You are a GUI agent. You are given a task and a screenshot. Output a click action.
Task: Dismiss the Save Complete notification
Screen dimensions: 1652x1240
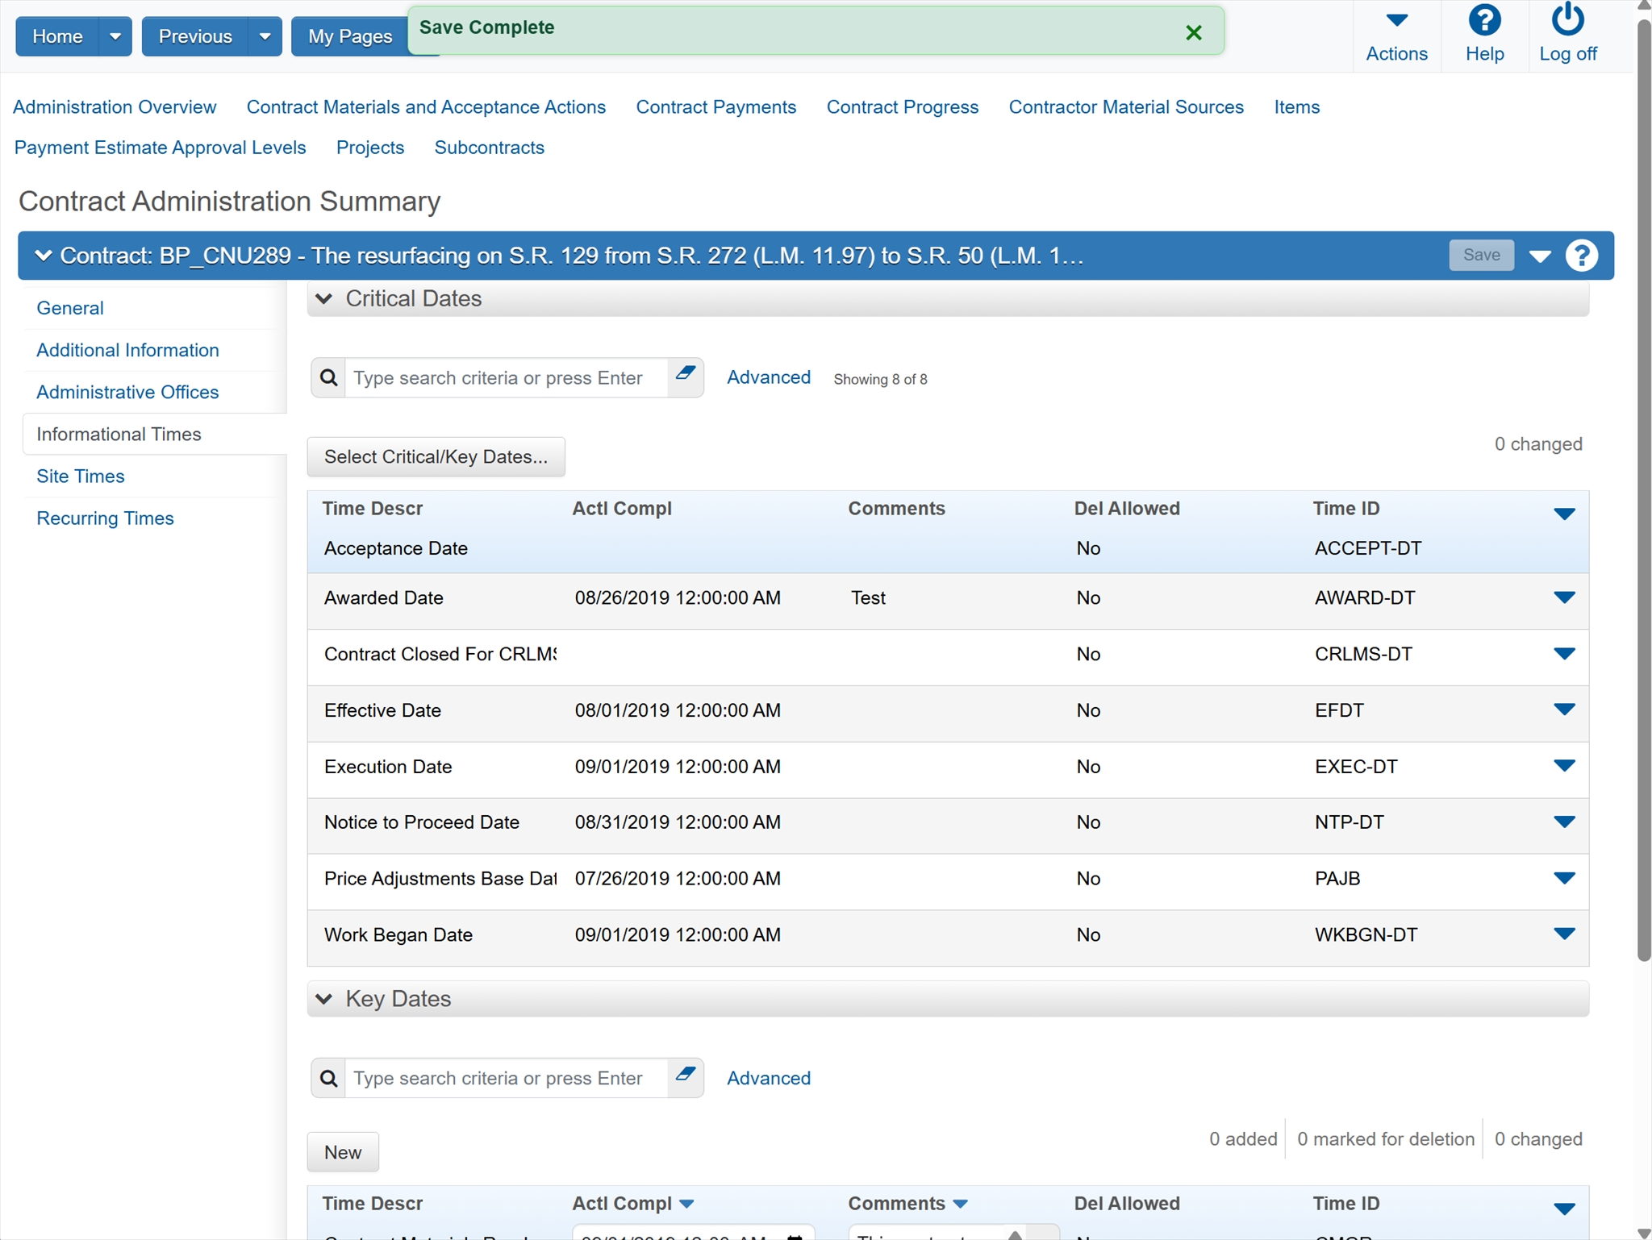1194,33
